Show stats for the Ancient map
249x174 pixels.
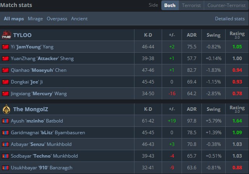(x=79, y=19)
